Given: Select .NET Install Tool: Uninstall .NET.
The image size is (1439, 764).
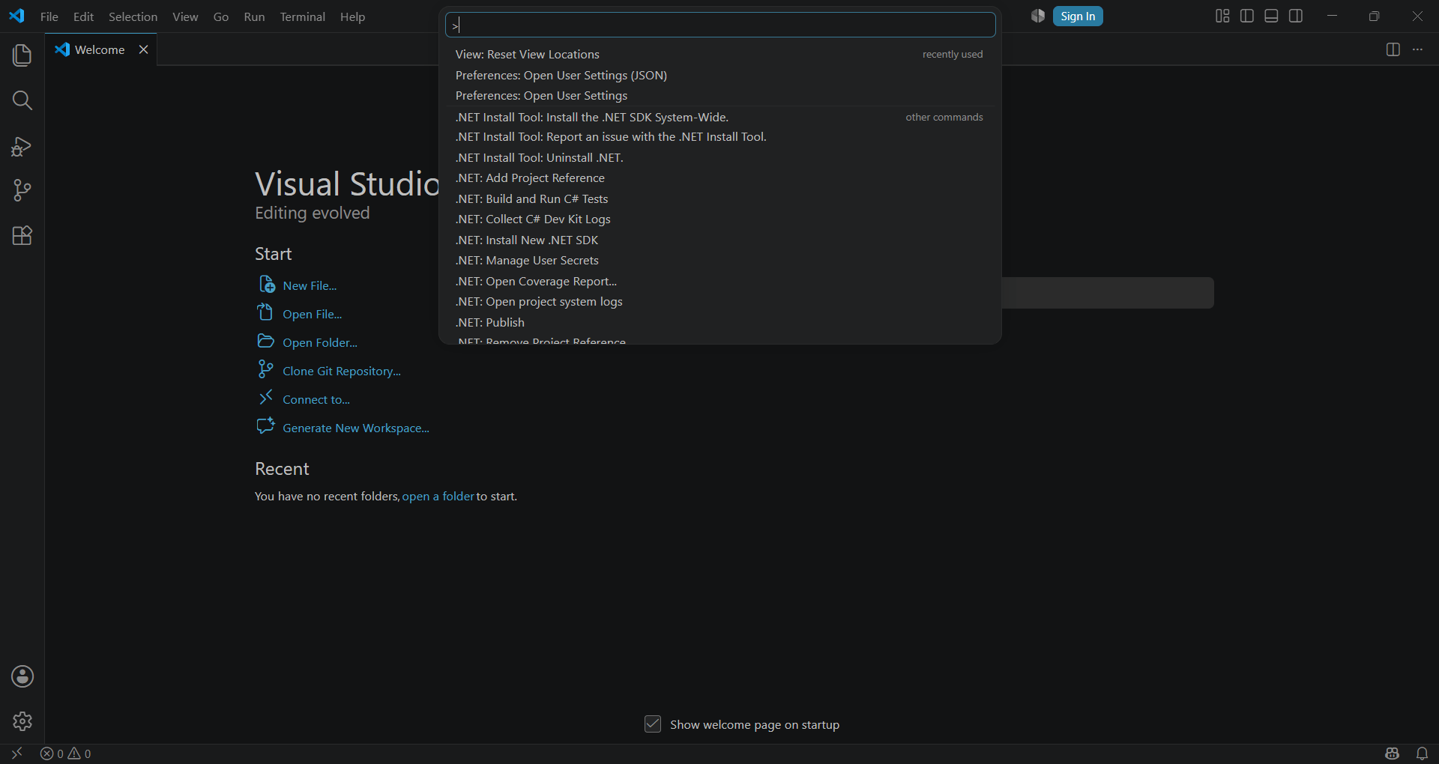Looking at the screenshot, I should pyautogui.click(x=719, y=157).
